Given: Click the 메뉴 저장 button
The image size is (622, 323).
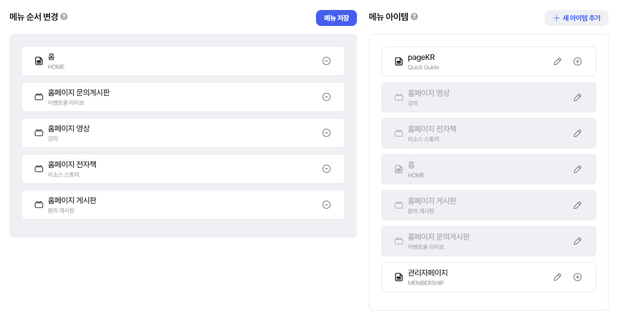Looking at the screenshot, I should pos(336,18).
